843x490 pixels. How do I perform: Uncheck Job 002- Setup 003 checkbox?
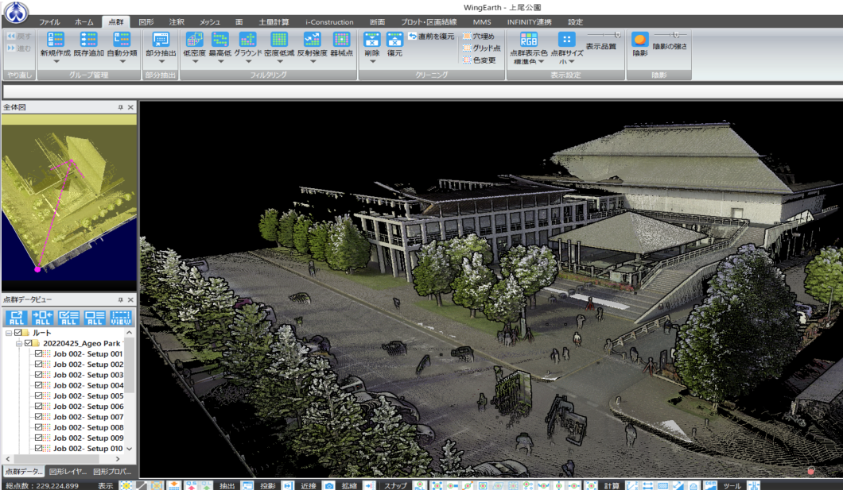(39, 375)
